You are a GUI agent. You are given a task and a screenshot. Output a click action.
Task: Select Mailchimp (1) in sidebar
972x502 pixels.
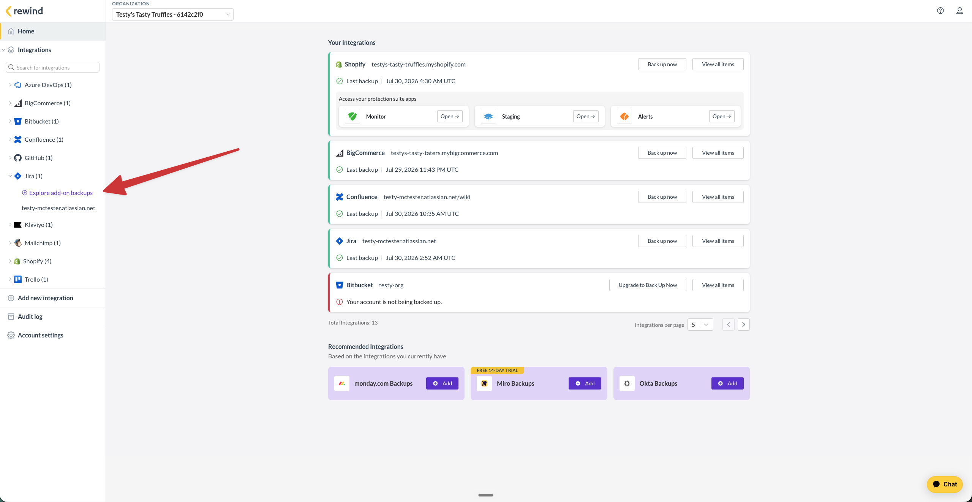point(43,243)
